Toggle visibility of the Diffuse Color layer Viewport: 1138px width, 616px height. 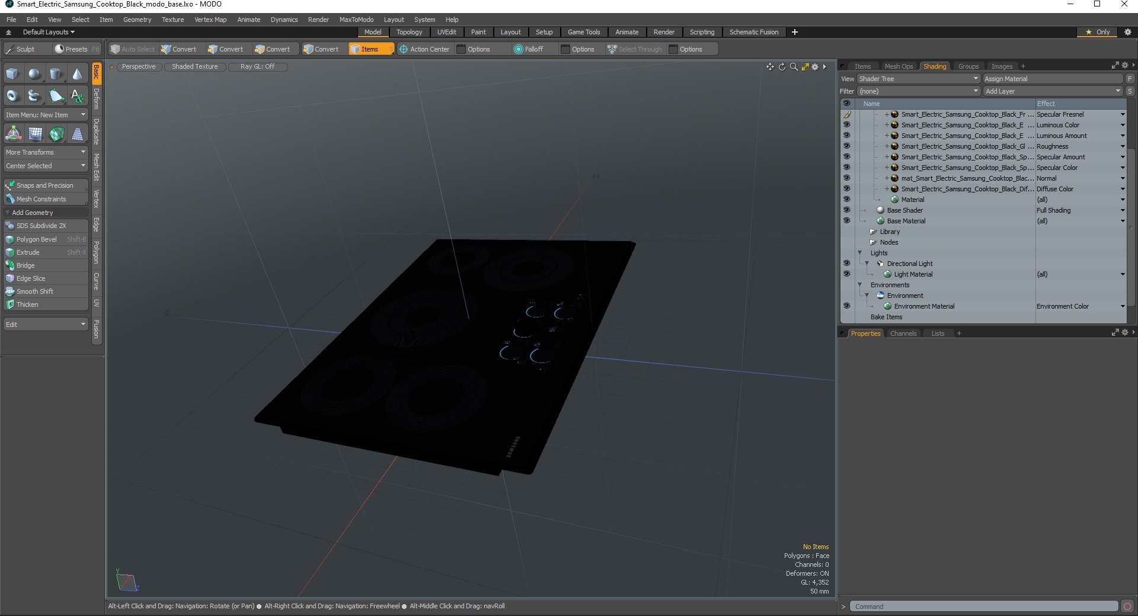pyautogui.click(x=846, y=189)
